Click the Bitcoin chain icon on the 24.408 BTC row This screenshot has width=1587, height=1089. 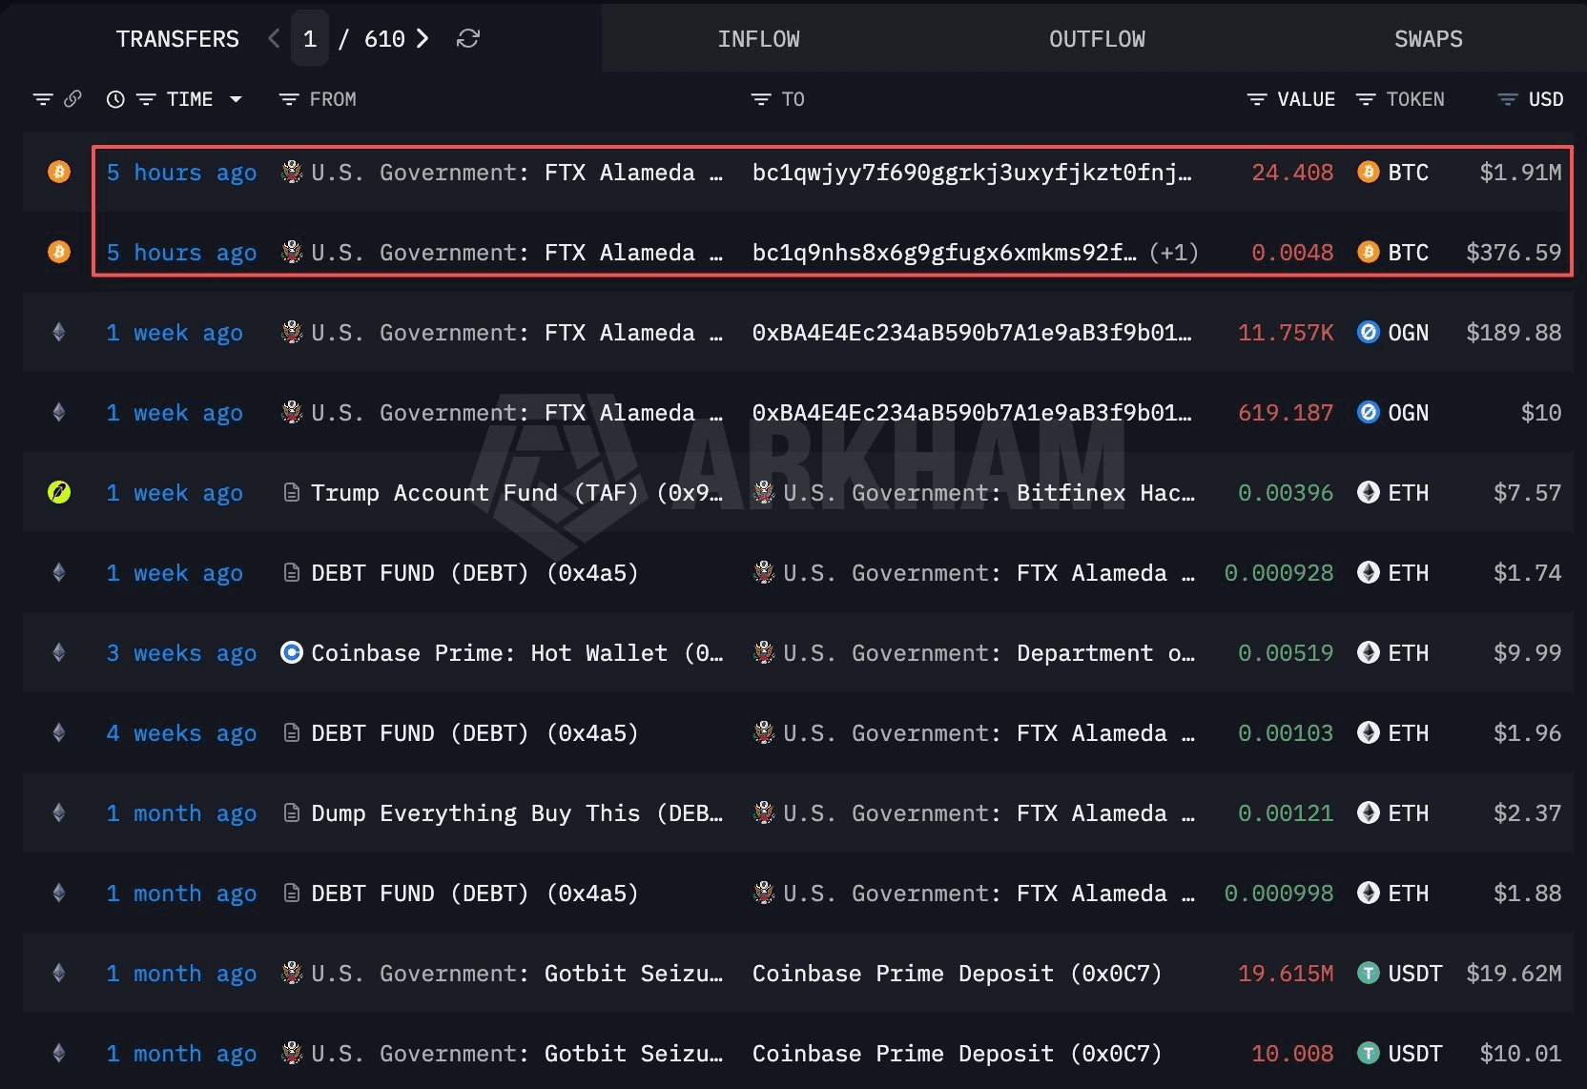pos(59,173)
